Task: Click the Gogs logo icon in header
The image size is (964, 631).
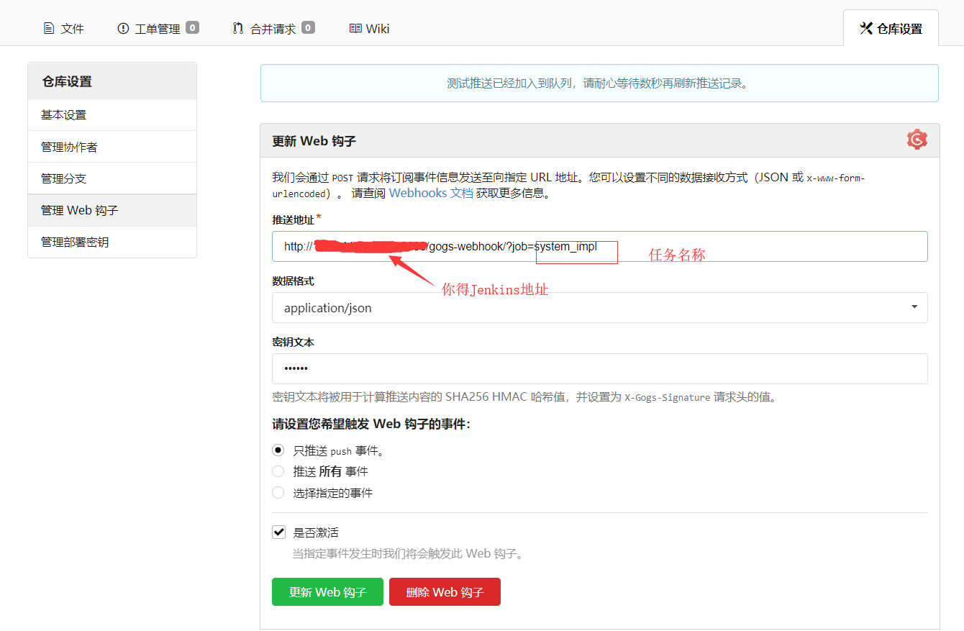Action: click(x=917, y=140)
